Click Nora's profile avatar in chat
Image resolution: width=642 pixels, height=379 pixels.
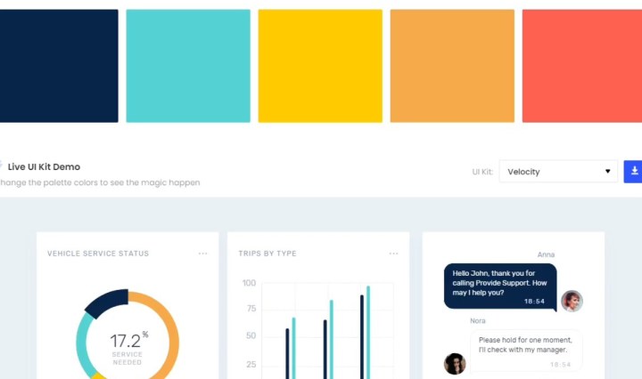coord(455,363)
